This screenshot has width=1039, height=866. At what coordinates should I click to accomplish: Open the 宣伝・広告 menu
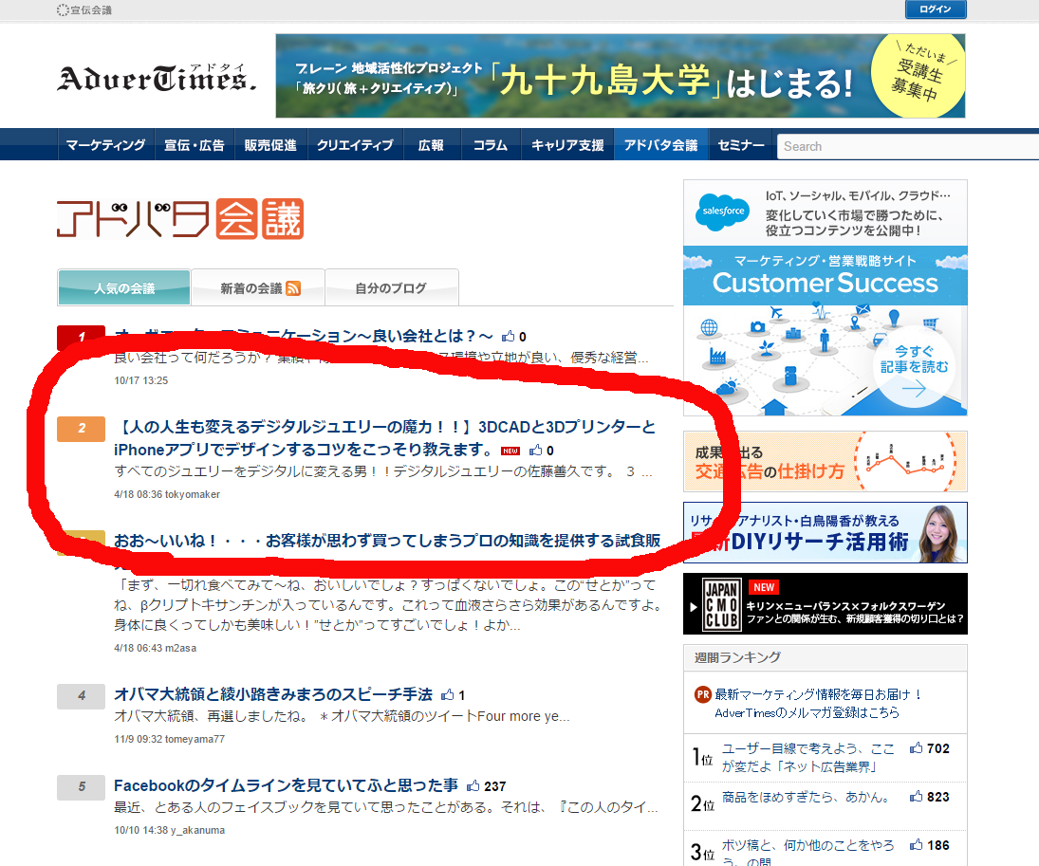point(195,145)
